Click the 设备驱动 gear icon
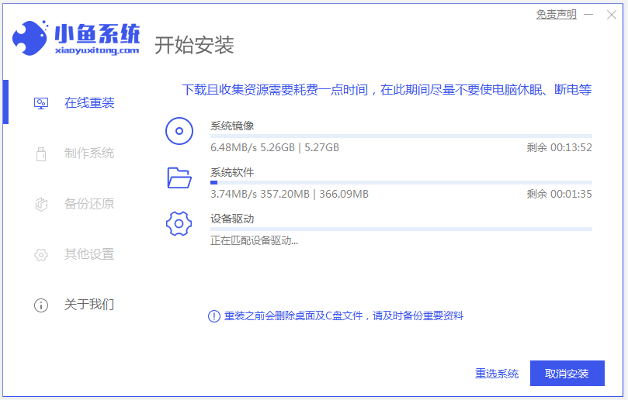Viewport: 628px width, 400px height. (x=179, y=224)
